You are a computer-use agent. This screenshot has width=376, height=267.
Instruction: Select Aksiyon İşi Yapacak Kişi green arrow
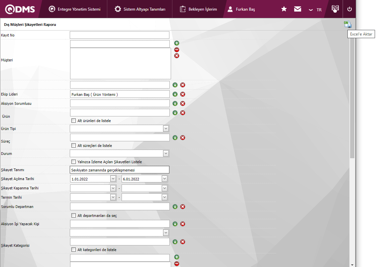coord(175,224)
